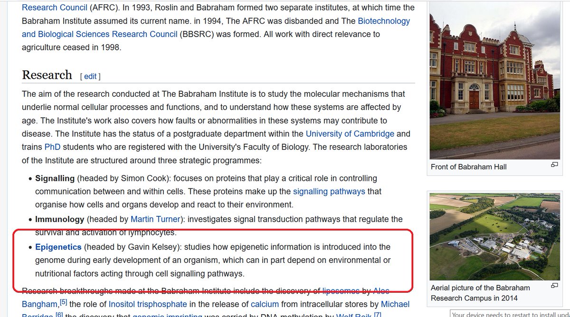This screenshot has width=570, height=317.
Task: Visit the Martin Turner link
Action: coord(155,219)
